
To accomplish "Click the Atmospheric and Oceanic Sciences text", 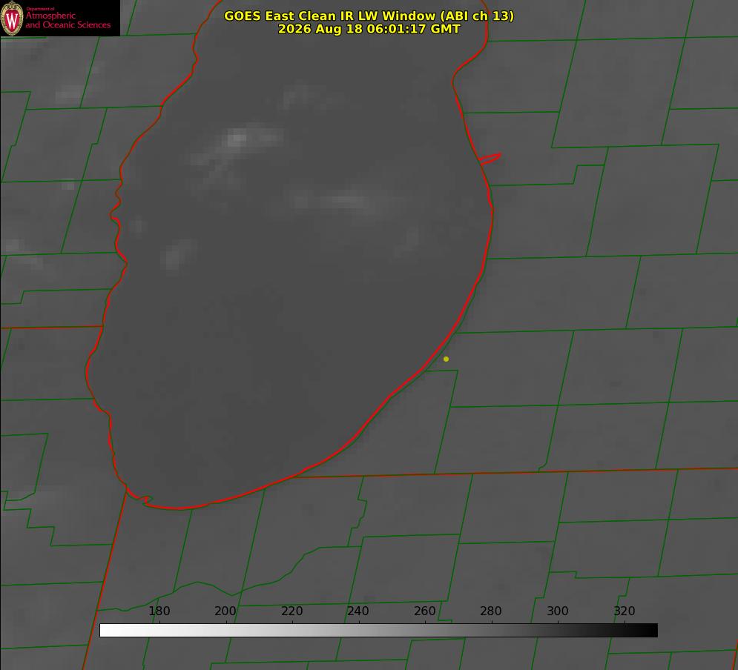I will point(67,20).
